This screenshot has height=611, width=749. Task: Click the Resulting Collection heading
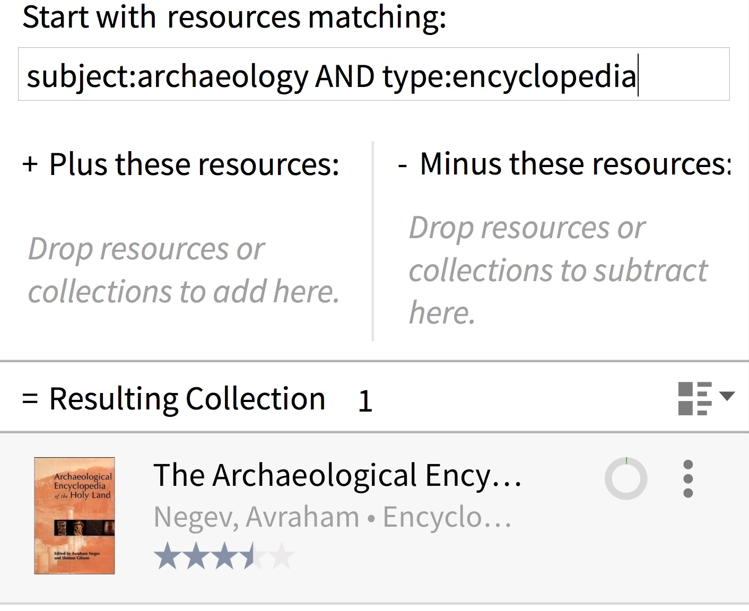(187, 399)
